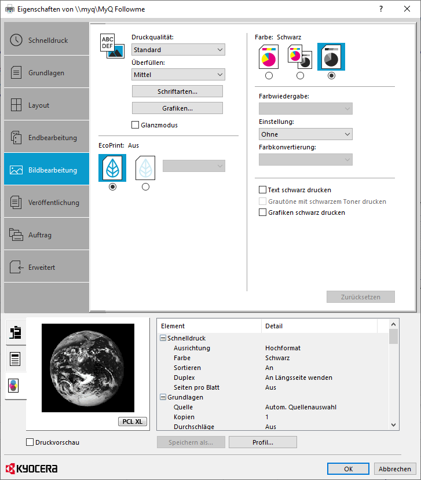Toggle the Druckvorschau checkbox
The image size is (421, 480).
click(30, 442)
